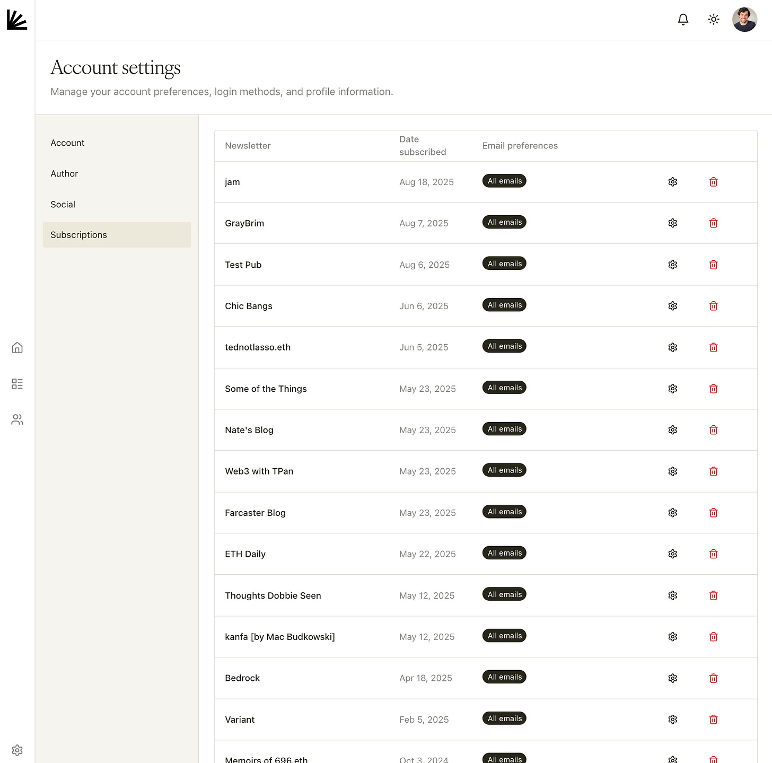Switch to the Author section

pos(64,173)
